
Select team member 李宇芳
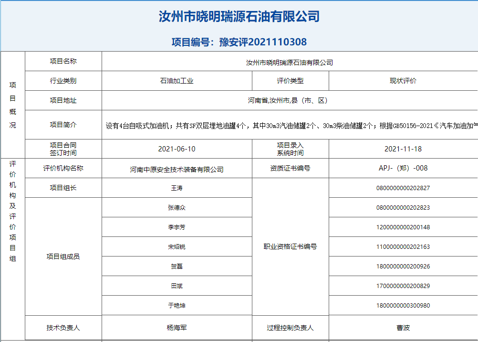(177, 227)
